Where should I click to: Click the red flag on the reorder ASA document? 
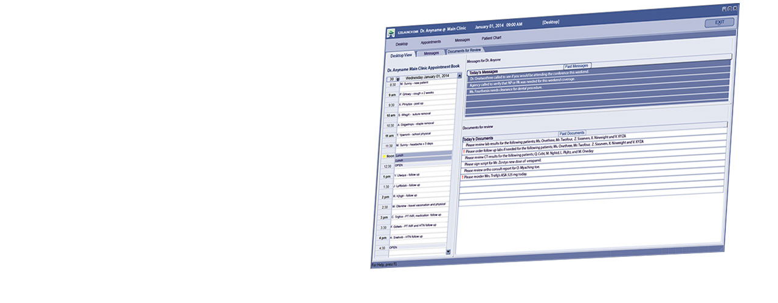(463, 178)
